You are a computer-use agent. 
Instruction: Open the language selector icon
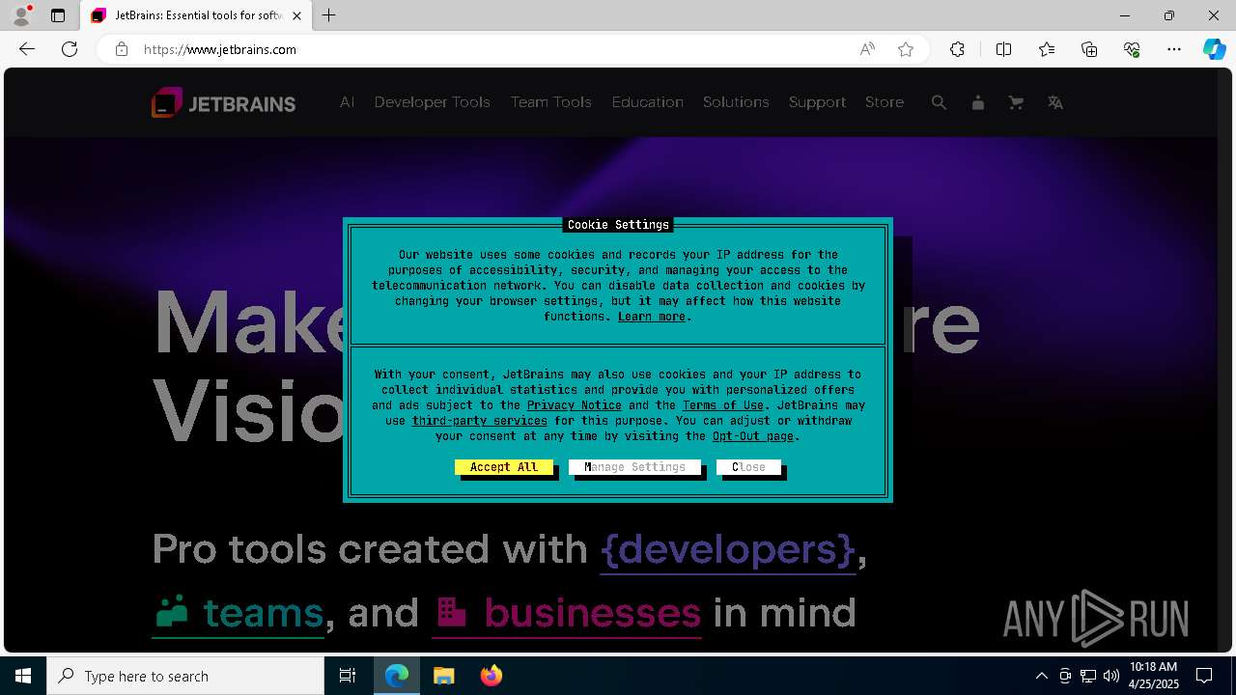pos(1055,102)
